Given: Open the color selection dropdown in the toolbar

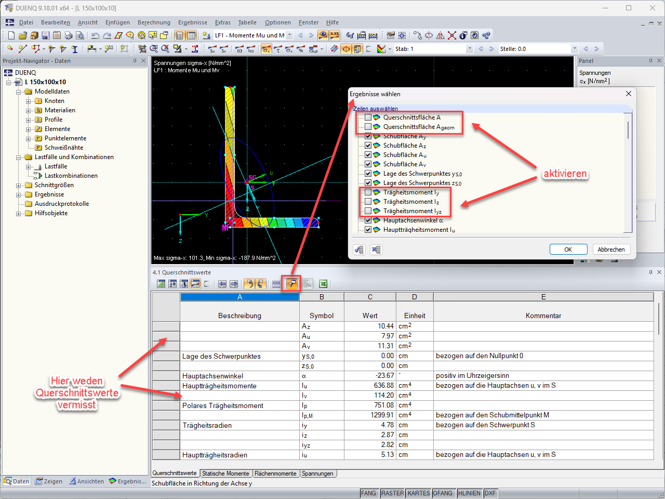Looking at the screenshot, I should [390, 49].
